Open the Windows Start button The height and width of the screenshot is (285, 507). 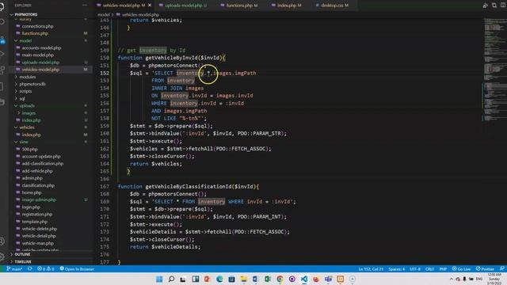[x=159, y=279]
